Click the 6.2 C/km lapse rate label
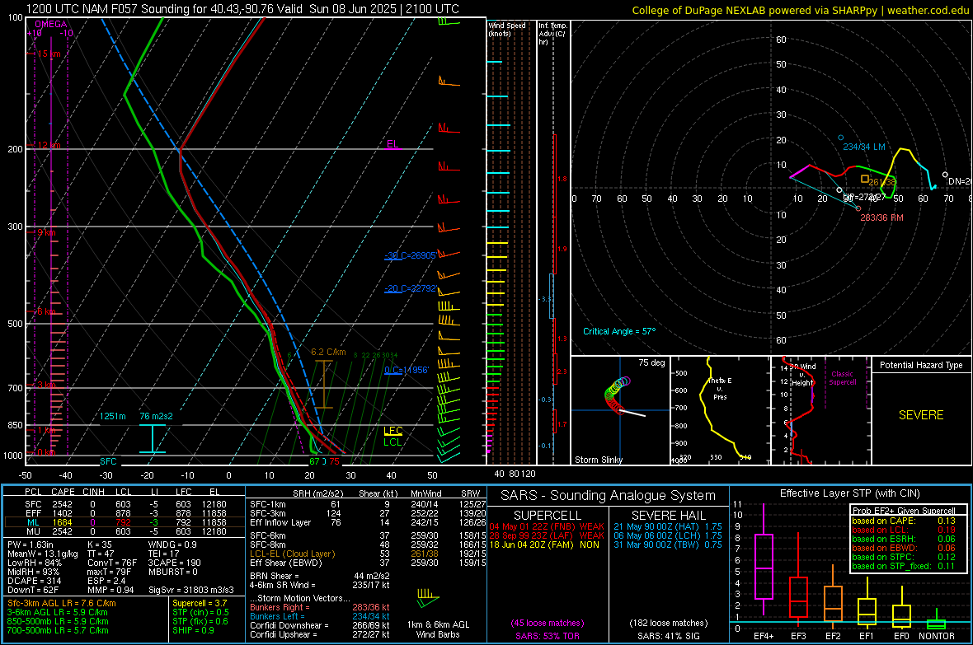Viewport: 973px width, 645px height. click(x=328, y=352)
